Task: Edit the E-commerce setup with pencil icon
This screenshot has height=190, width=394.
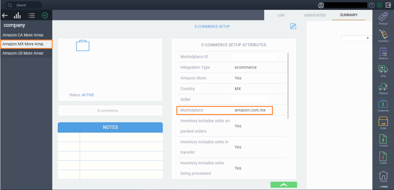Action: coord(293,26)
